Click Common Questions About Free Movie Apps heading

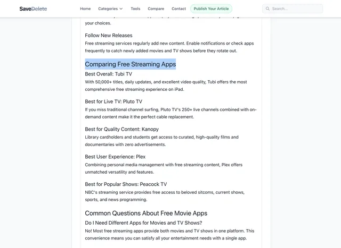(146, 213)
